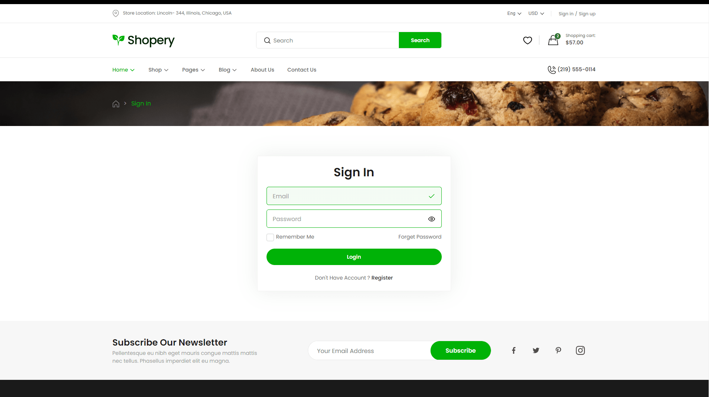Expand the Shop menu dropdown
The height and width of the screenshot is (397, 709).
point(158,70)
